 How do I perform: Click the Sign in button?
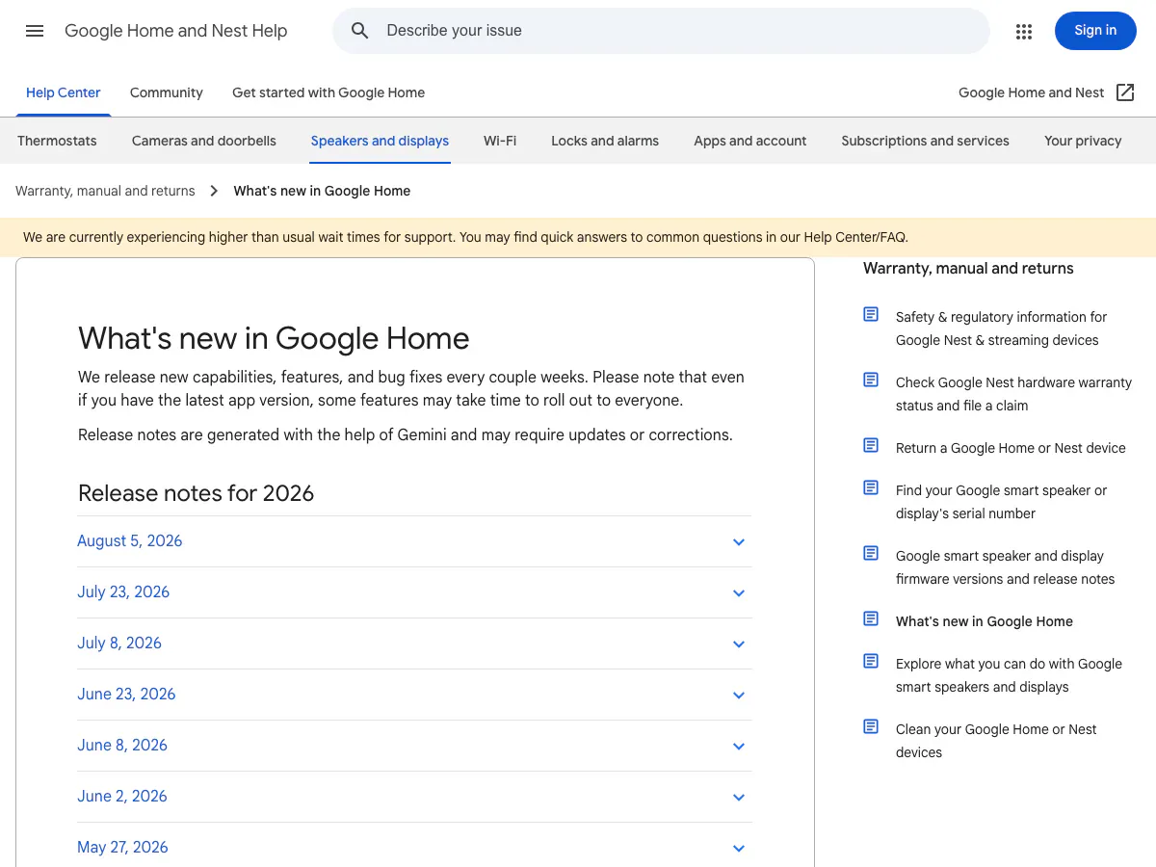pyautogui.click(x=1095, y=31)
